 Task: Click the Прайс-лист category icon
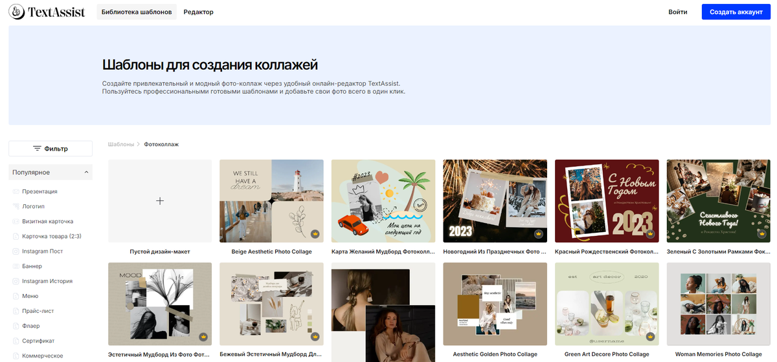(x=16, y=311)
